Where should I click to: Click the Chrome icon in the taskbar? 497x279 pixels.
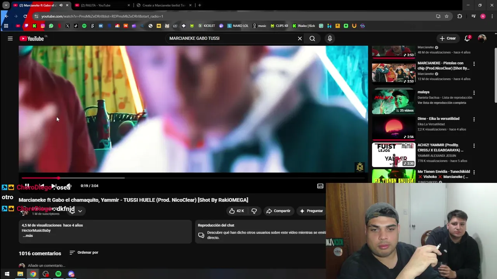tap(33, 274)
